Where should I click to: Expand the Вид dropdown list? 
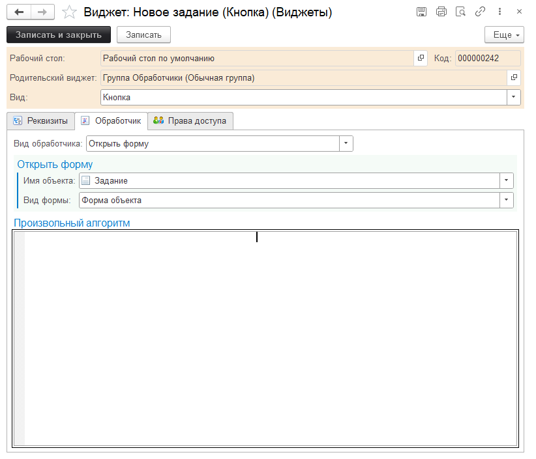514,97
